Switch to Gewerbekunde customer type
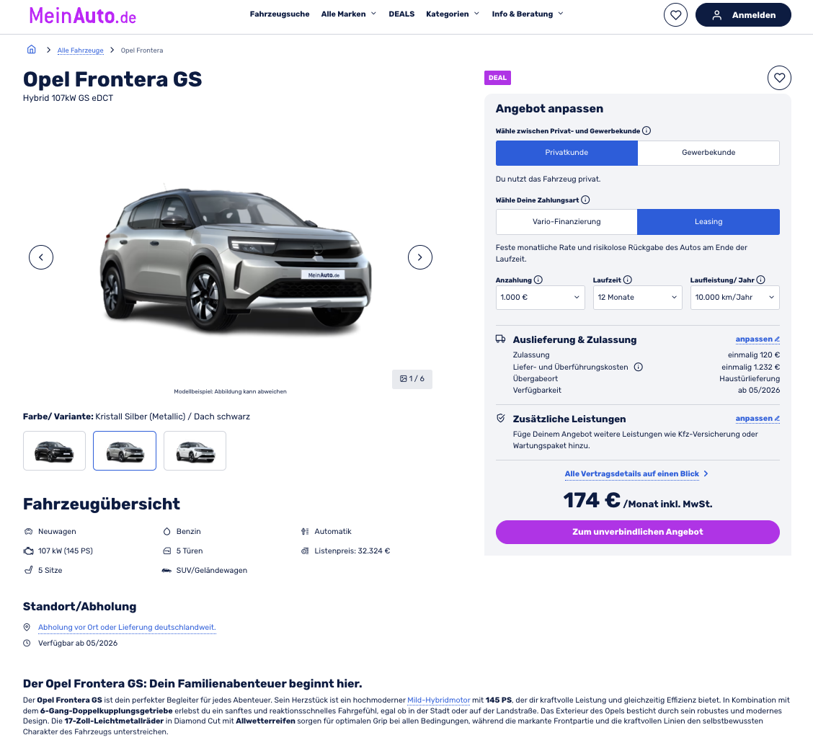The height and width of the screenshot is (748, 813). coord(708,153)
